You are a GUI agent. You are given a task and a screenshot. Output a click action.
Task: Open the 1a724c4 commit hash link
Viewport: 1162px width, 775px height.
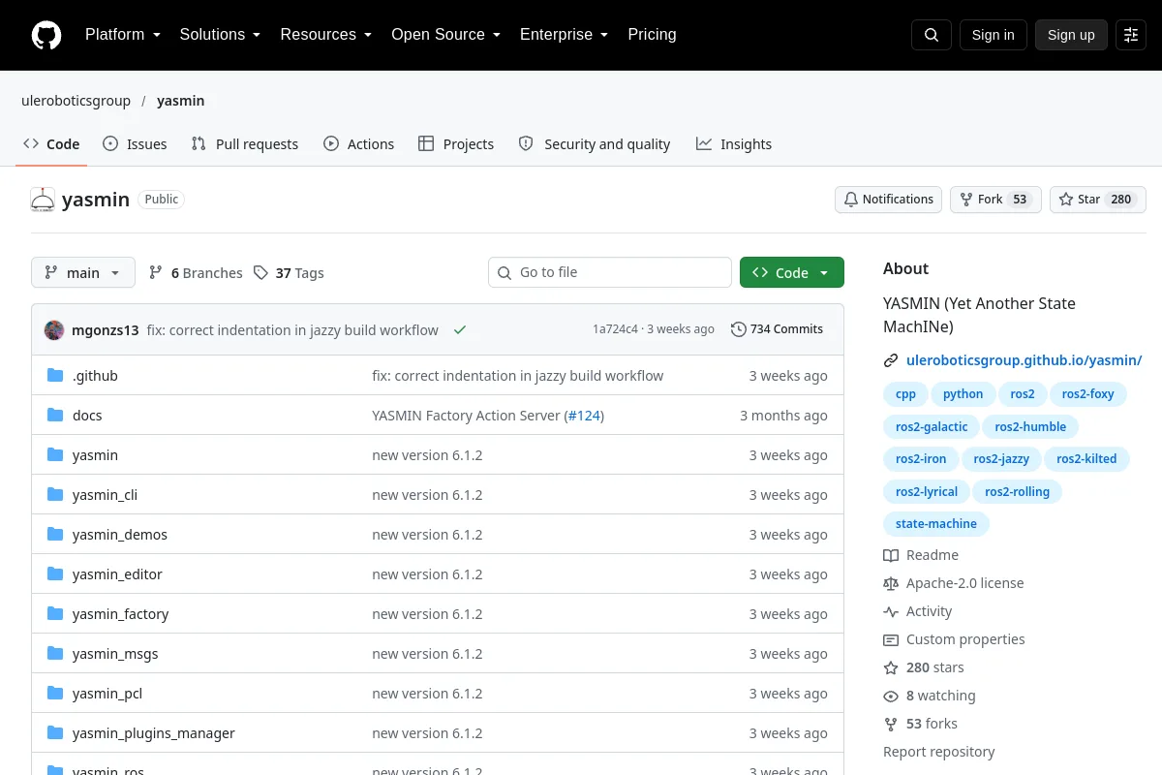[615, 329]
